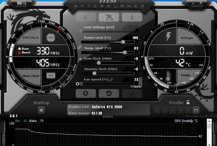Click the lightning bolt voltage icon
Image resolution: width=217 pixels, height=146 pixels.
coord(168,37)
